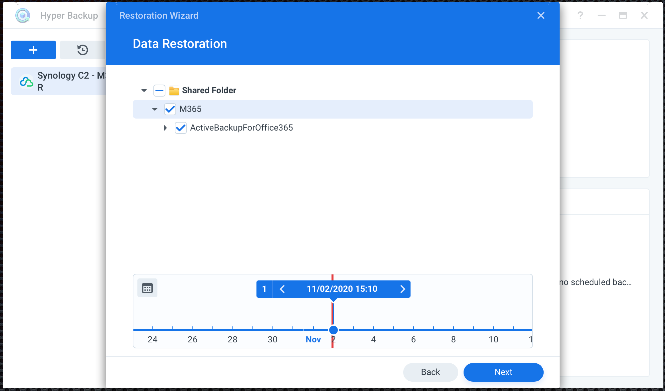Screen dimensions: 665x391
Task: Click the Nov month marker on timeline
Action: coord(313,339)
